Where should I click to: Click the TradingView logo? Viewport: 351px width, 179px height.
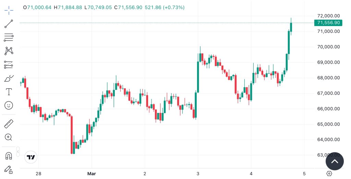31,157
